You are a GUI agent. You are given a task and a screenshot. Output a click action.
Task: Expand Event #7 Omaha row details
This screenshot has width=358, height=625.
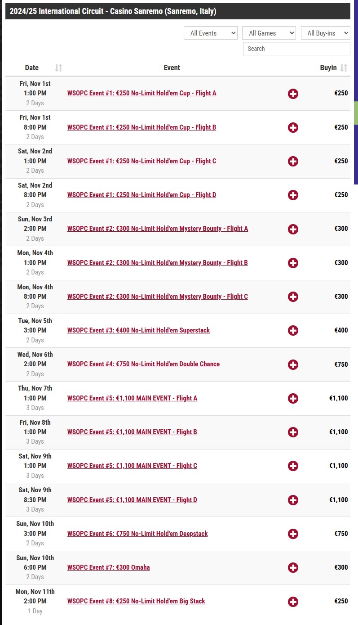[293, 568]
